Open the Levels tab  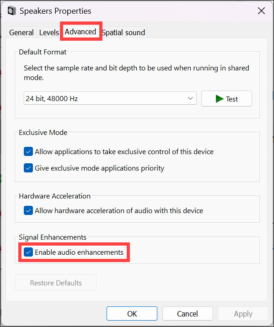click(49, 32)
